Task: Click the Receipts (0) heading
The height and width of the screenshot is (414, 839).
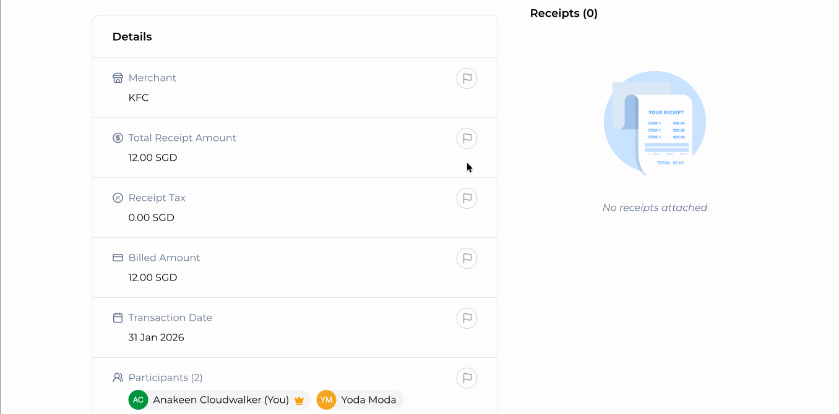Action: tap(564, 14)
